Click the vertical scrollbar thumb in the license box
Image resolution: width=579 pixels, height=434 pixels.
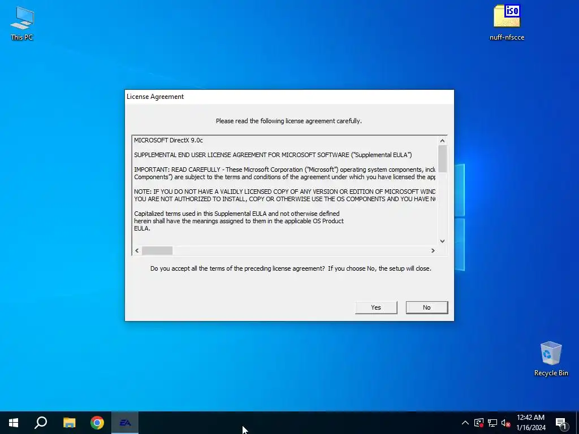tap(442, 159)
